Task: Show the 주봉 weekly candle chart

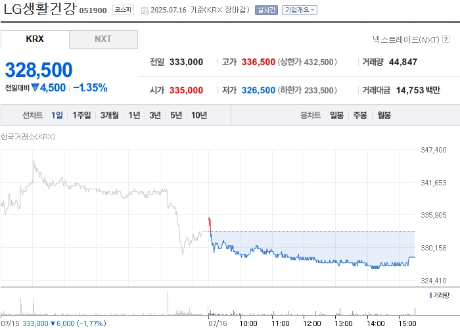Action: coord(360,115)
